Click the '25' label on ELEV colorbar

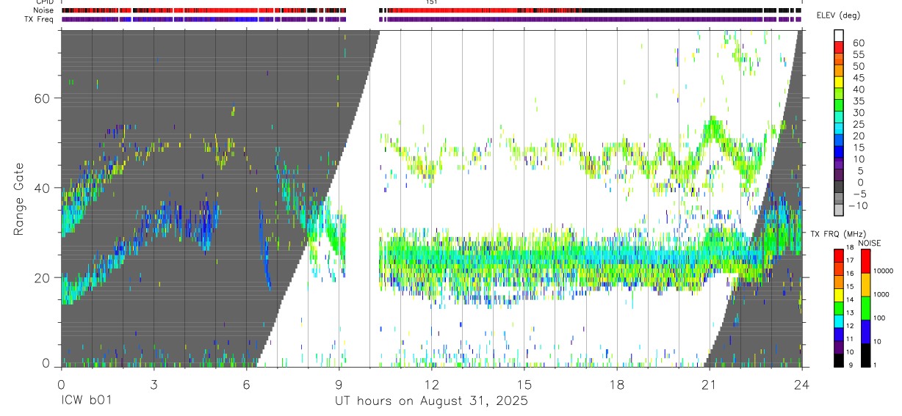click(858, 125)
